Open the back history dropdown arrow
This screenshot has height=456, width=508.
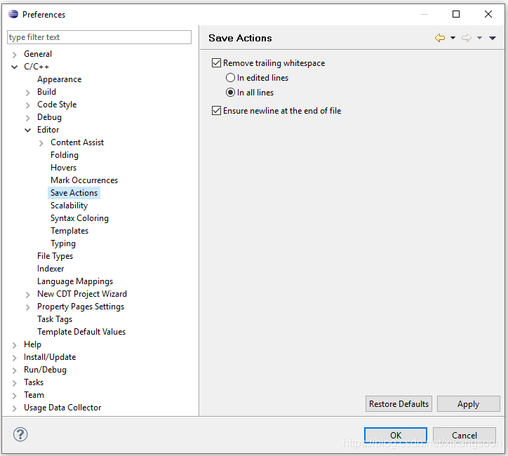[453, 38]
